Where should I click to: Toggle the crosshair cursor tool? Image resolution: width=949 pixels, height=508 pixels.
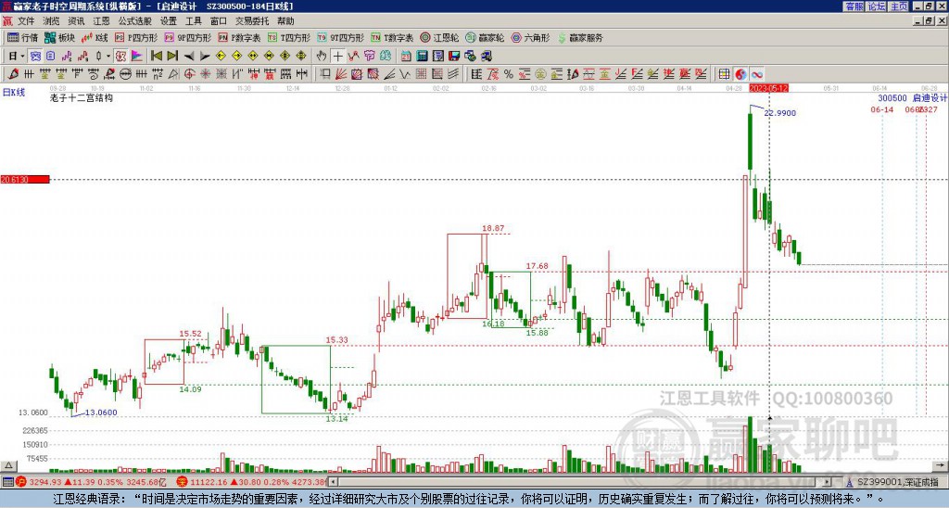click(x=337, y=57)
